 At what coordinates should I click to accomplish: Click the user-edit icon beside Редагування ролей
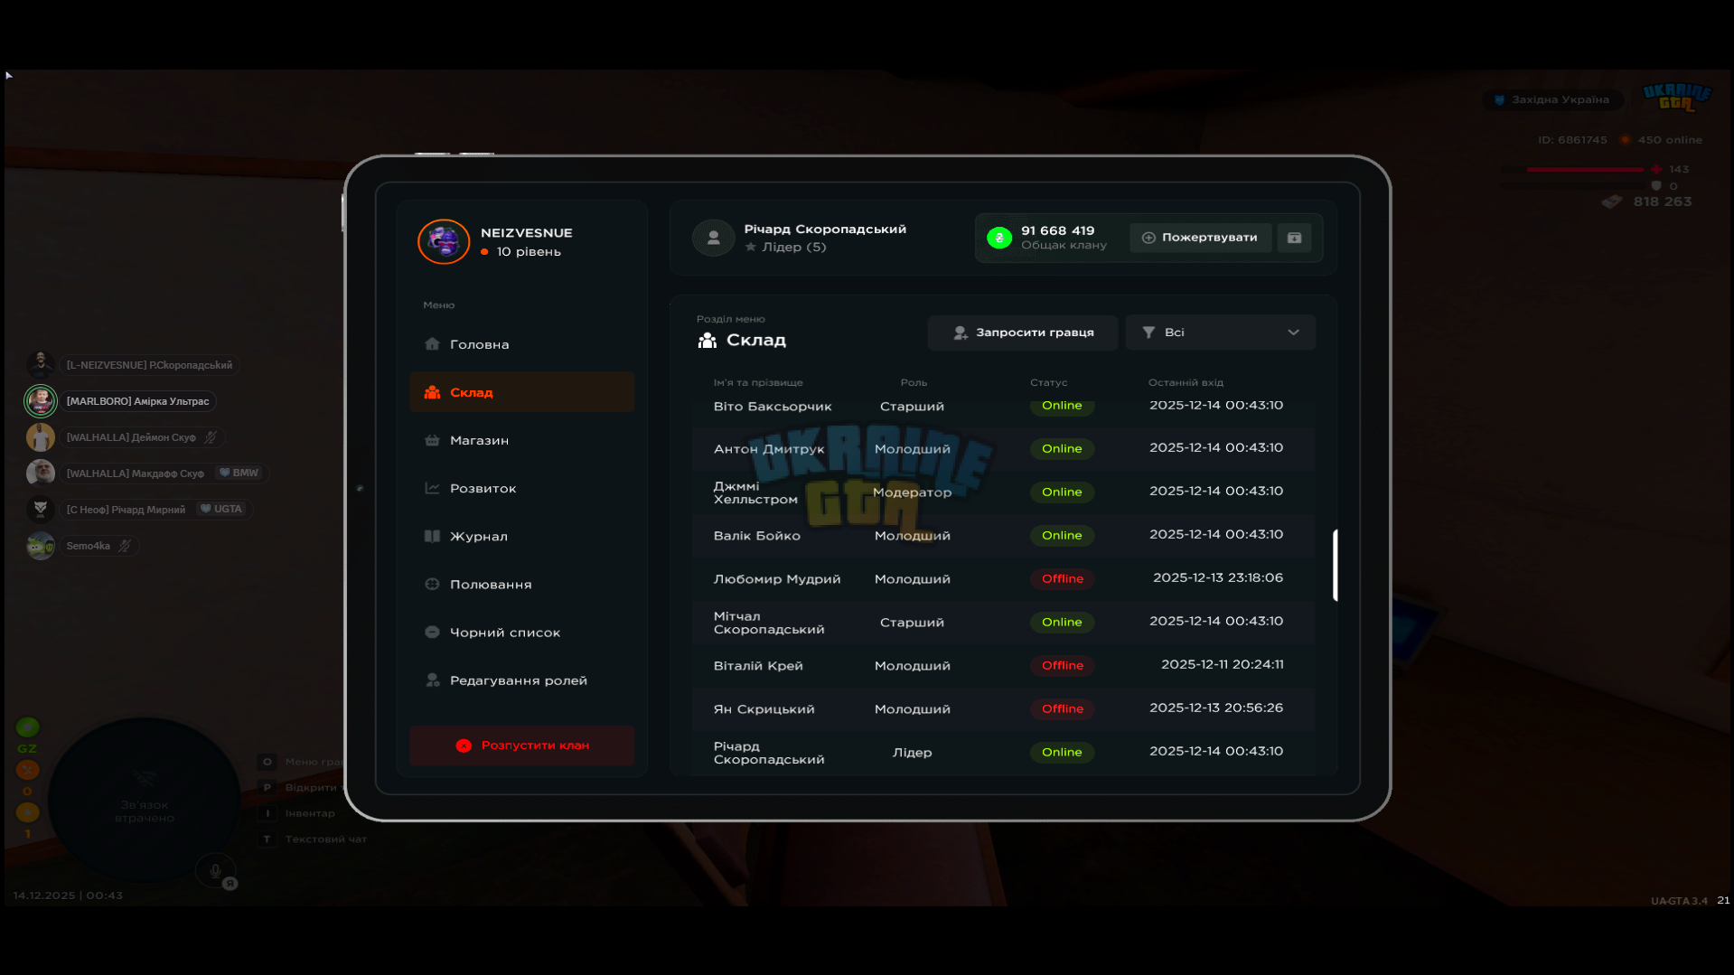pyautogui.click(x=432, y=680)
